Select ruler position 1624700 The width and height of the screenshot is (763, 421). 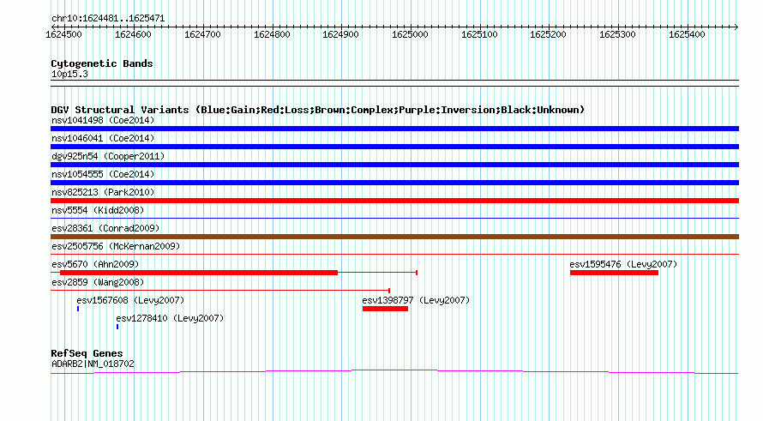[202, 34]
